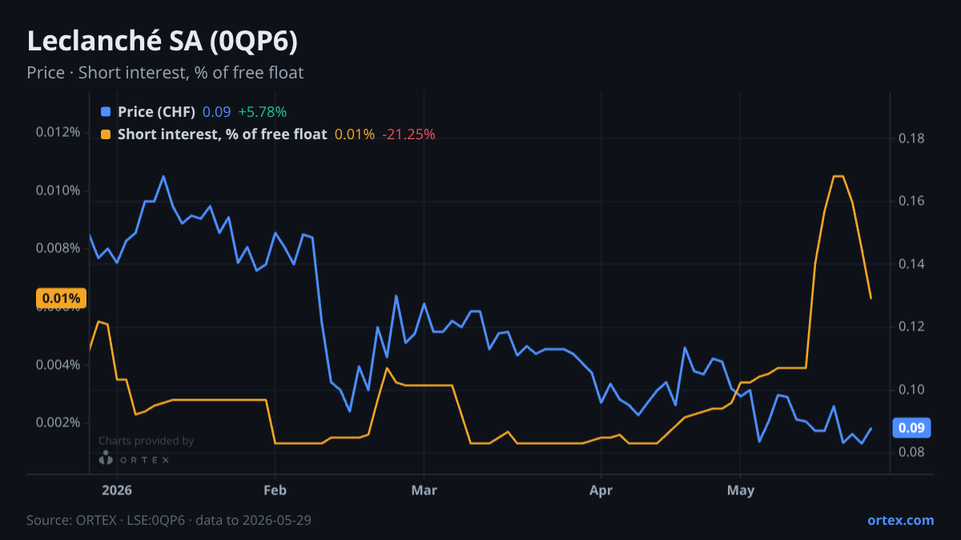The image size is (961, 540).
Task: Click the +5.78% price change value
Action: pyautogui.click(x=262, y=112)
